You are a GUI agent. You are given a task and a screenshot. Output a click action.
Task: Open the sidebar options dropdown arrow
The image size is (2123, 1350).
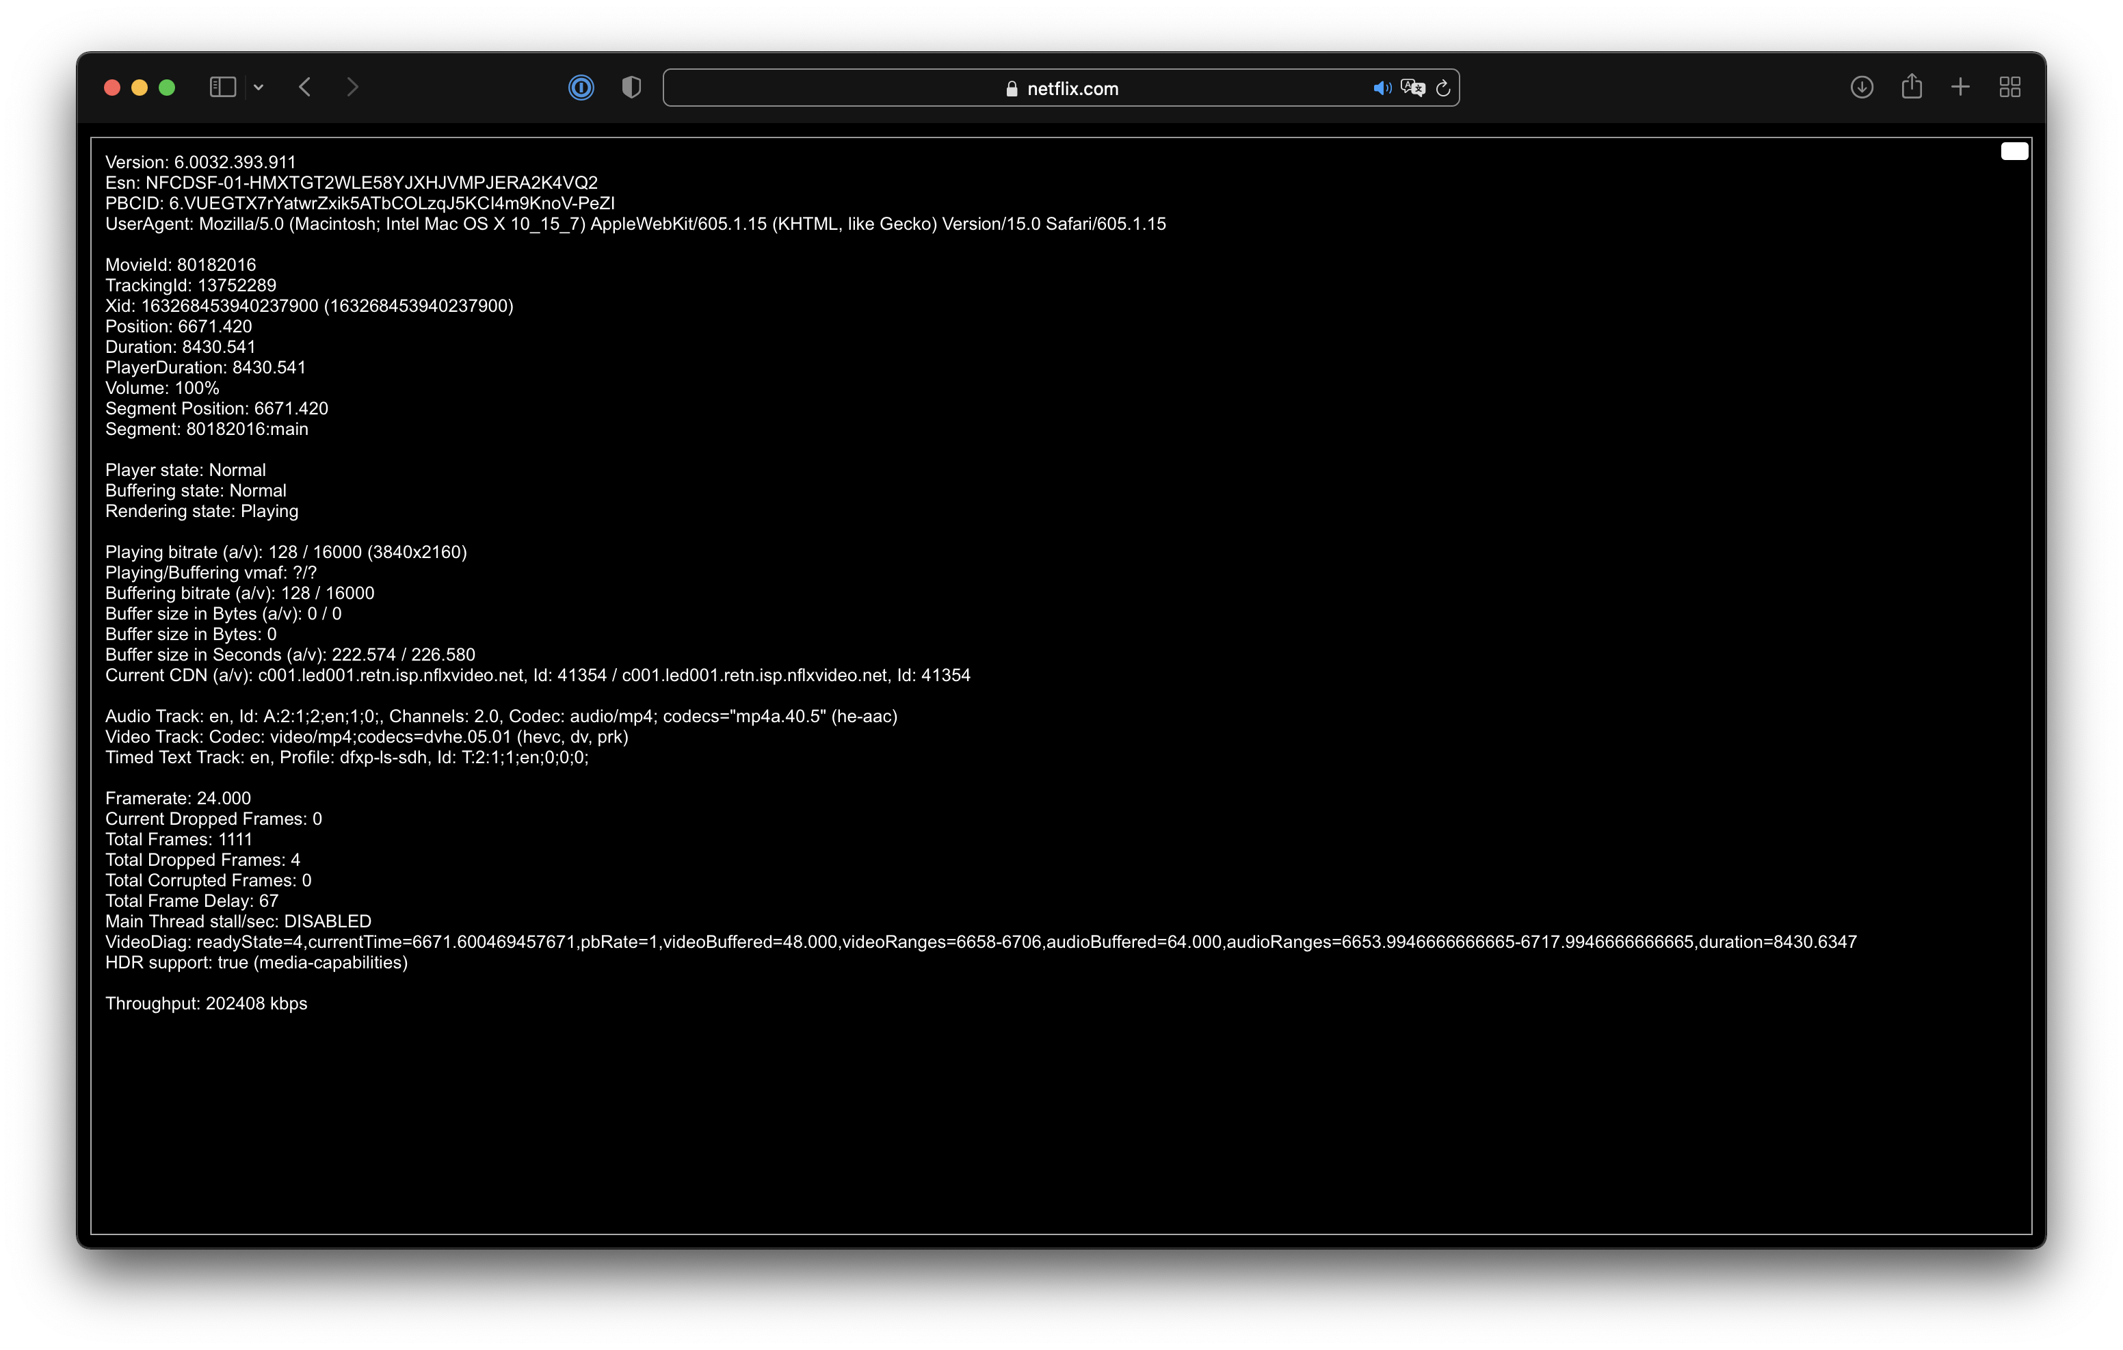pyautogui.click(x=259, y=88)
